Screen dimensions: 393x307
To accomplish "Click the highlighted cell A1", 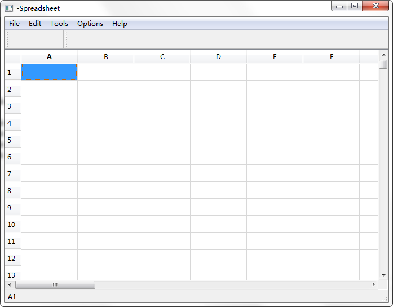I will coord(50,72).
